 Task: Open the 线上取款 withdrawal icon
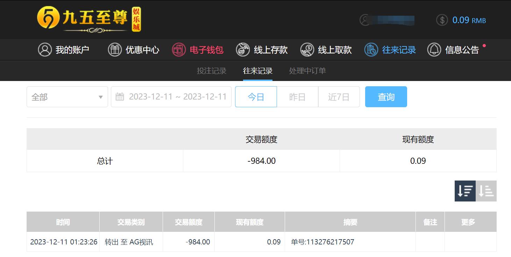(307, 50)
